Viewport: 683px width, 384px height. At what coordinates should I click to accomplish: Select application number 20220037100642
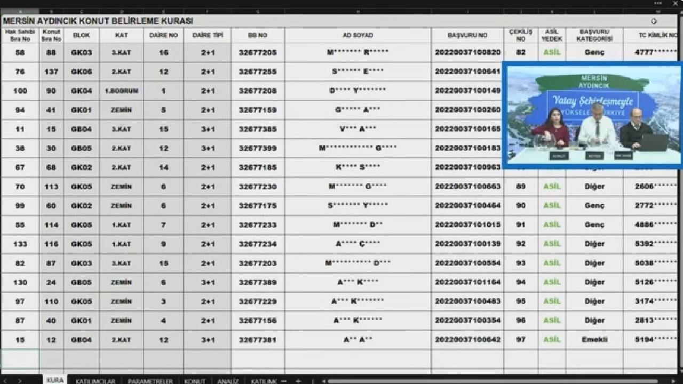point(467,340)
